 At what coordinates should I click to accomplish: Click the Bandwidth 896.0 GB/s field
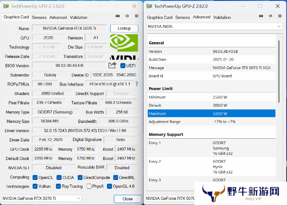(x=118, y=121)
